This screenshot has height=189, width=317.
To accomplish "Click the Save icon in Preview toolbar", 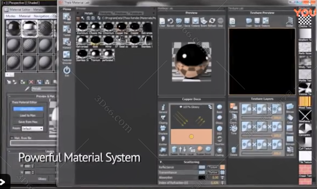I will pos(187,21).
